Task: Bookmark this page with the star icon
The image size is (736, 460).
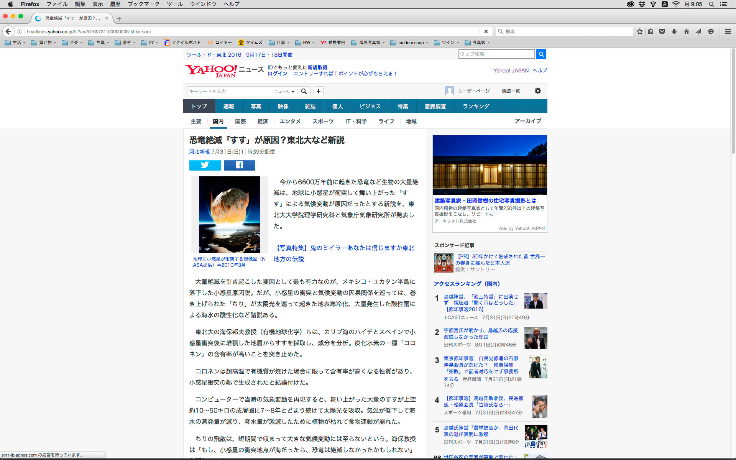Action: 639,31
